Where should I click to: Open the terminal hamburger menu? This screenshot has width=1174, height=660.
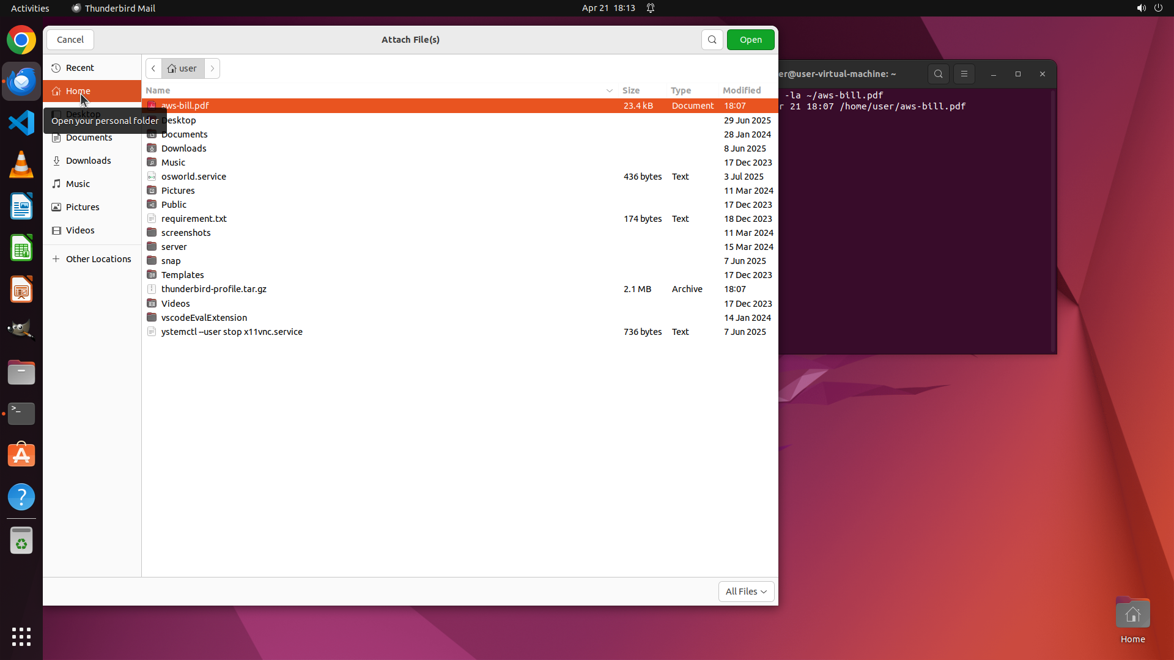click(964, 74)
